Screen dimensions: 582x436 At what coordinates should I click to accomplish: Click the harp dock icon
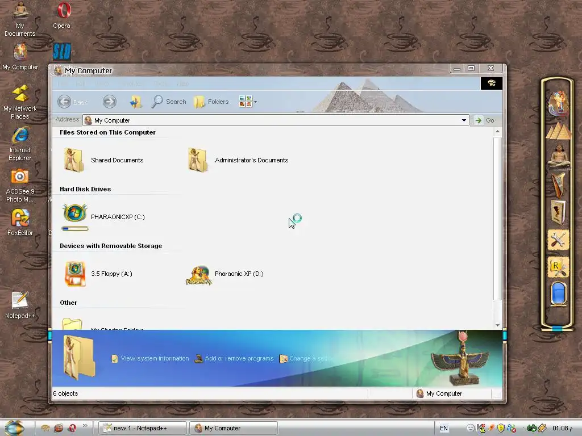click(558, 185)
